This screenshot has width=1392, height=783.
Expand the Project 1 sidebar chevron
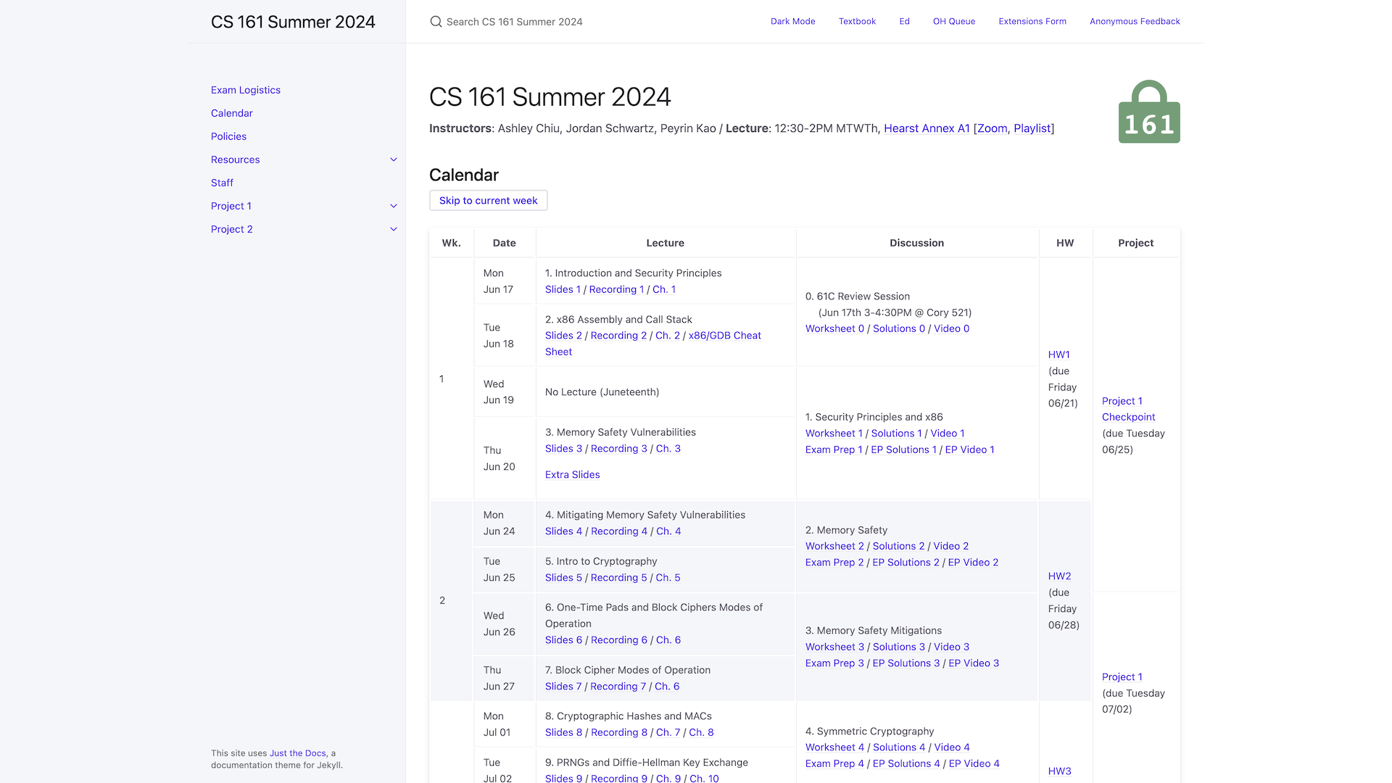pos(394,206)
